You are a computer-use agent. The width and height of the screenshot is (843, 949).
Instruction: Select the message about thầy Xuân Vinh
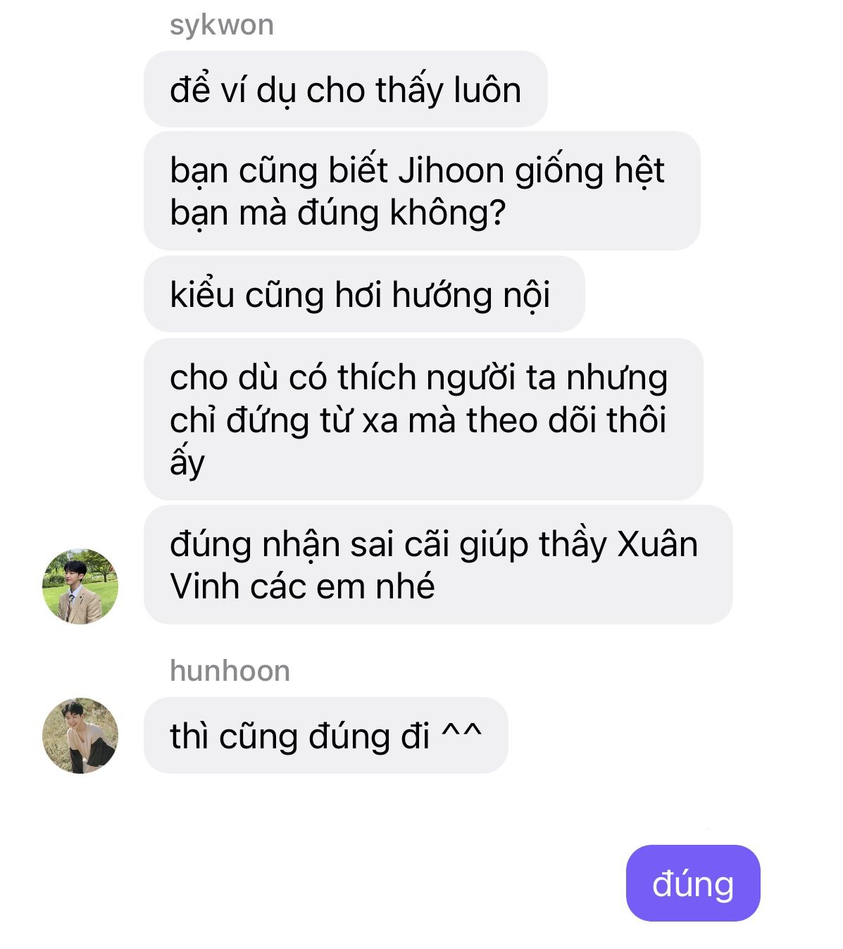[x=438, y=565]
